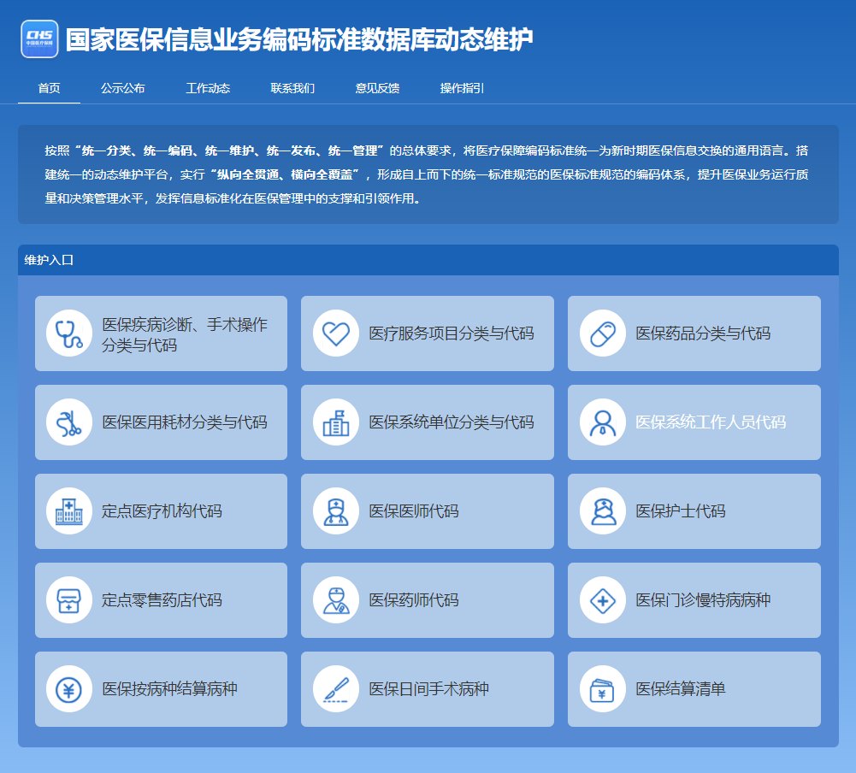Select the pill capsule icon for 医保药品分类与代码
The width and height of the screenshot is (856, 773).
coord(603,333)
